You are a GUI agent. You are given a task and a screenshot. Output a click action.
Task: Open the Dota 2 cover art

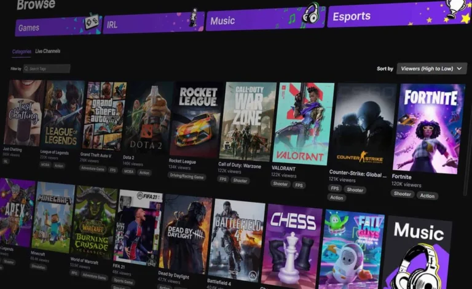click(x=147, y=118)
